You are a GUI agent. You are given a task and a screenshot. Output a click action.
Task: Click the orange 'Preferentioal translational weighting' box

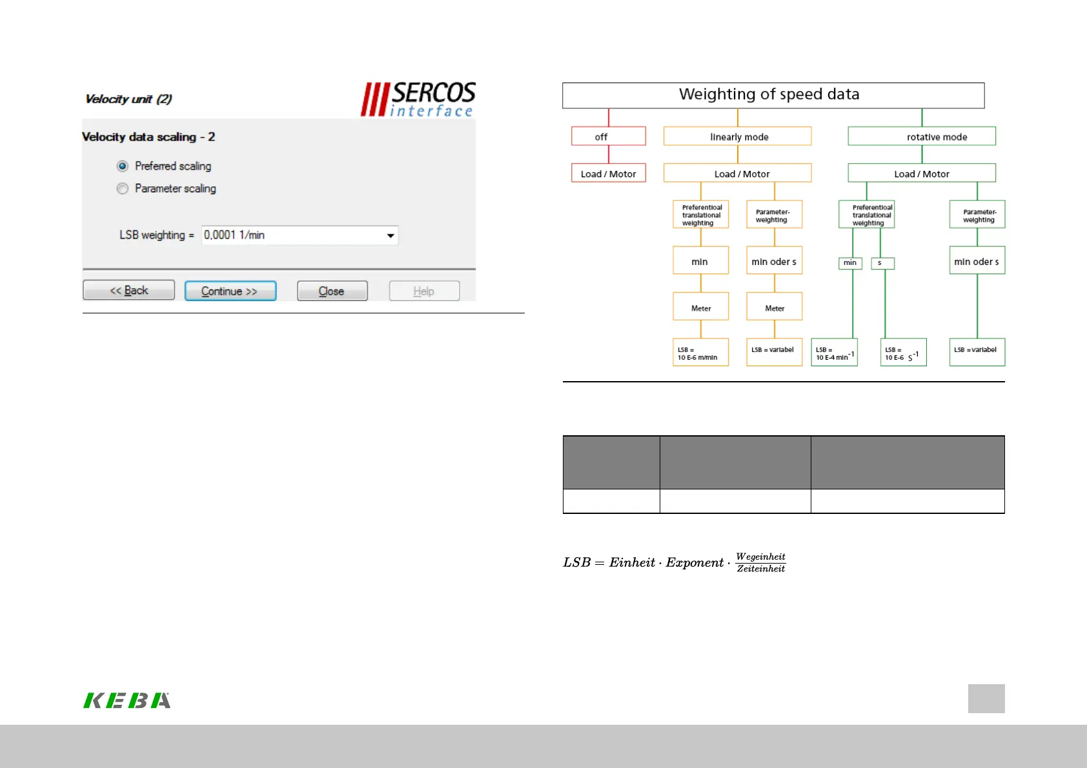point(701,214)
